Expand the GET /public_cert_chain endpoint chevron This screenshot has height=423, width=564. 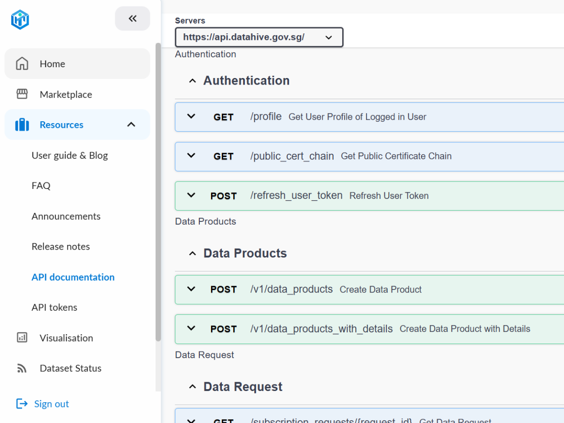pyautogui.click(x=191, y=156)
